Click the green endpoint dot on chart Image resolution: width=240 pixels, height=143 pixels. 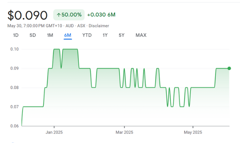[x=229, y=68]
